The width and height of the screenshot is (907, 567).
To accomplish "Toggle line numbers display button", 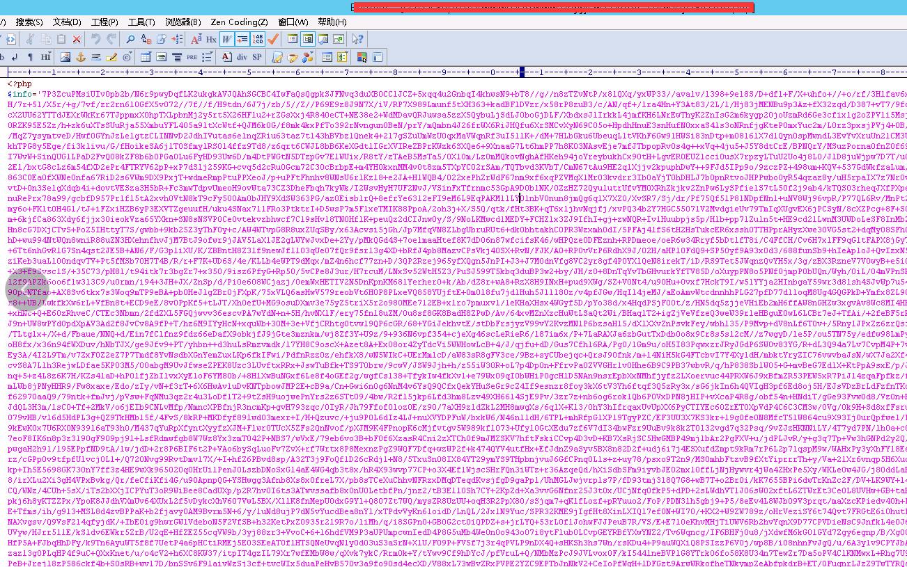I will pos(257,39).
